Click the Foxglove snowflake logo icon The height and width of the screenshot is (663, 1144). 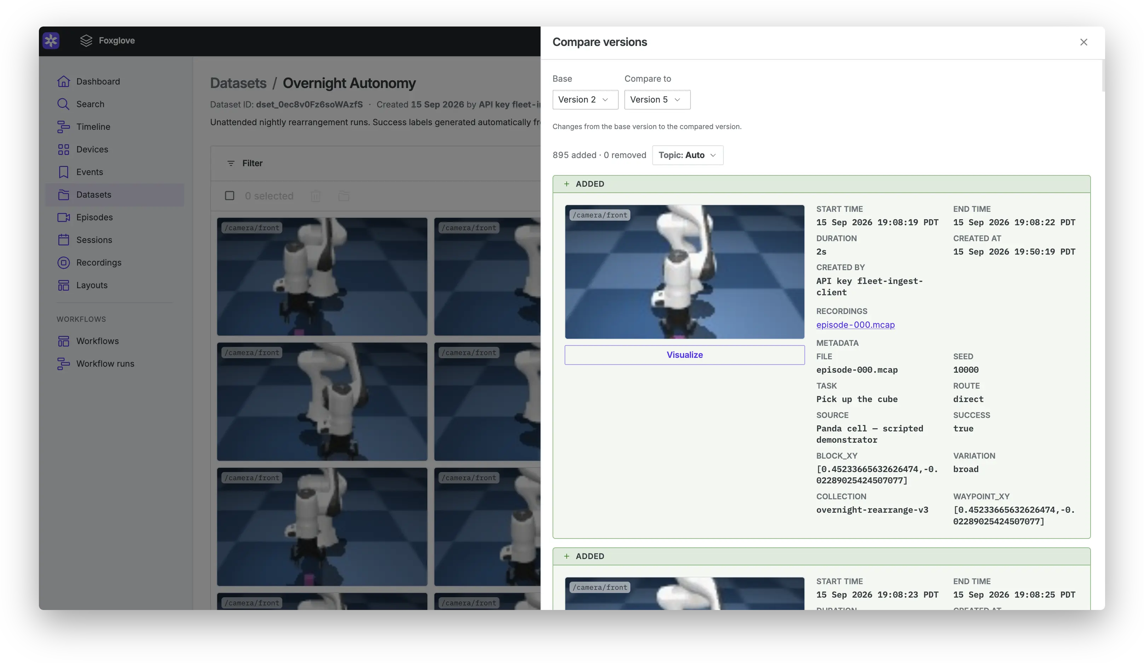point(51,41)
